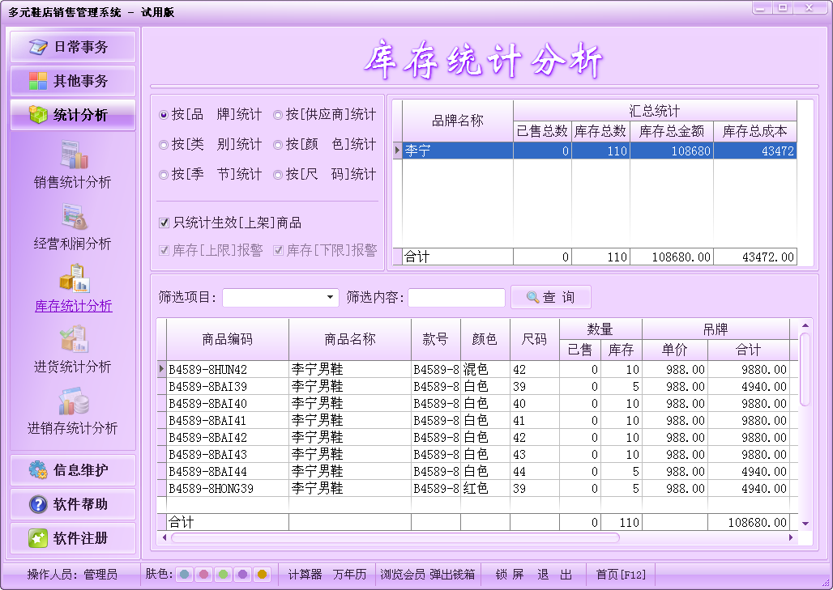This screenshot has height=590, width=833.
Task: Select row B4589-8HONG39
Action: tap(477, 488)
